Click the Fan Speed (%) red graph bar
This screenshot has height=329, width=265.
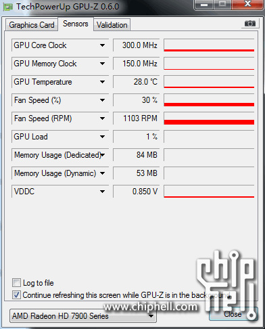pyautogui.click(x=209, y=104)
